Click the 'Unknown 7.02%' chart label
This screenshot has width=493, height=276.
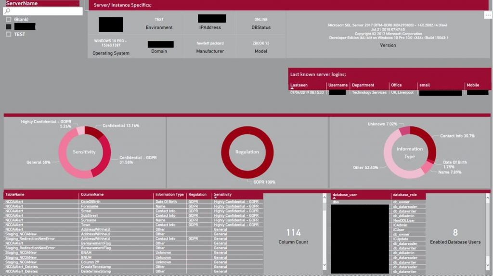tap(382, 124)
